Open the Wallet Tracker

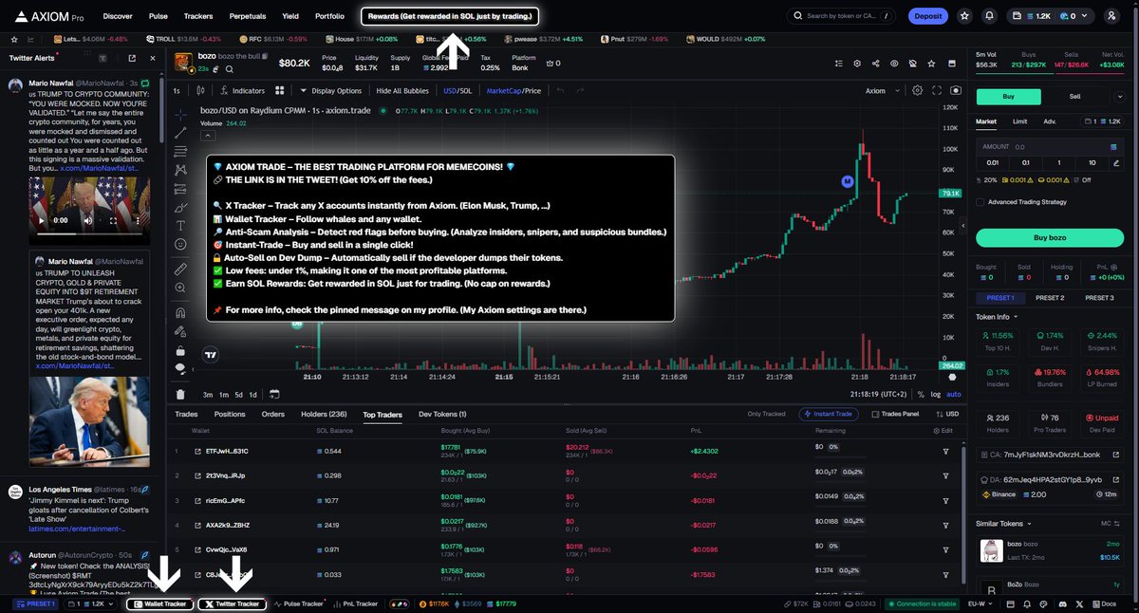point(160,604)
